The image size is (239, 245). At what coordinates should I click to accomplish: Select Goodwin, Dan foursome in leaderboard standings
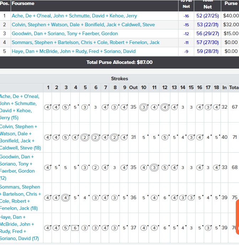[64, 34]
